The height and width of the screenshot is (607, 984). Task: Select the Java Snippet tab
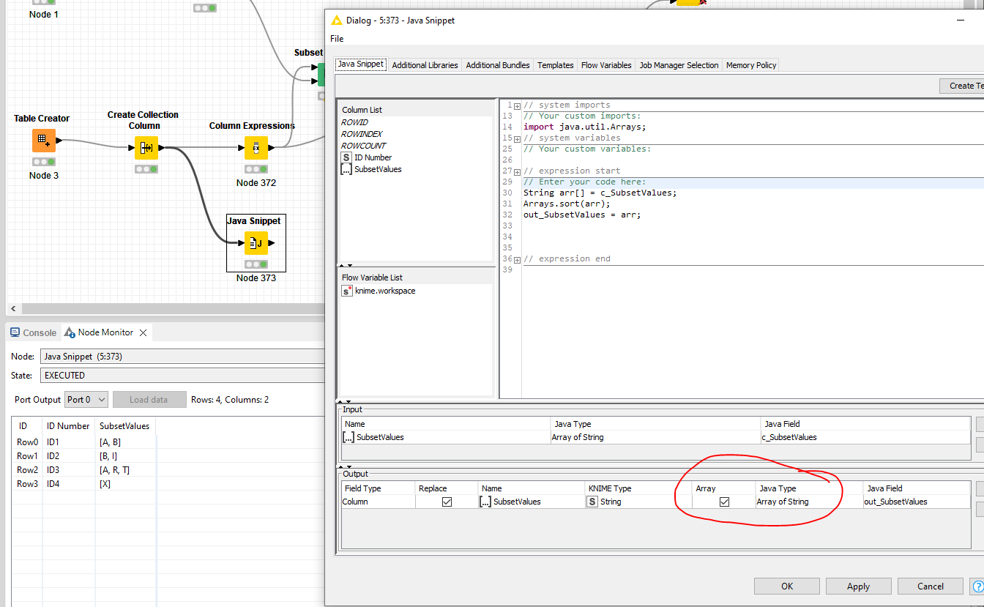(x=361, y=64)
